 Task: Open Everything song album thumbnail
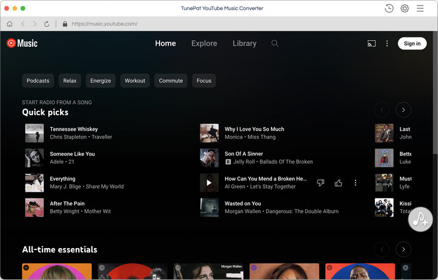(34, 183)
